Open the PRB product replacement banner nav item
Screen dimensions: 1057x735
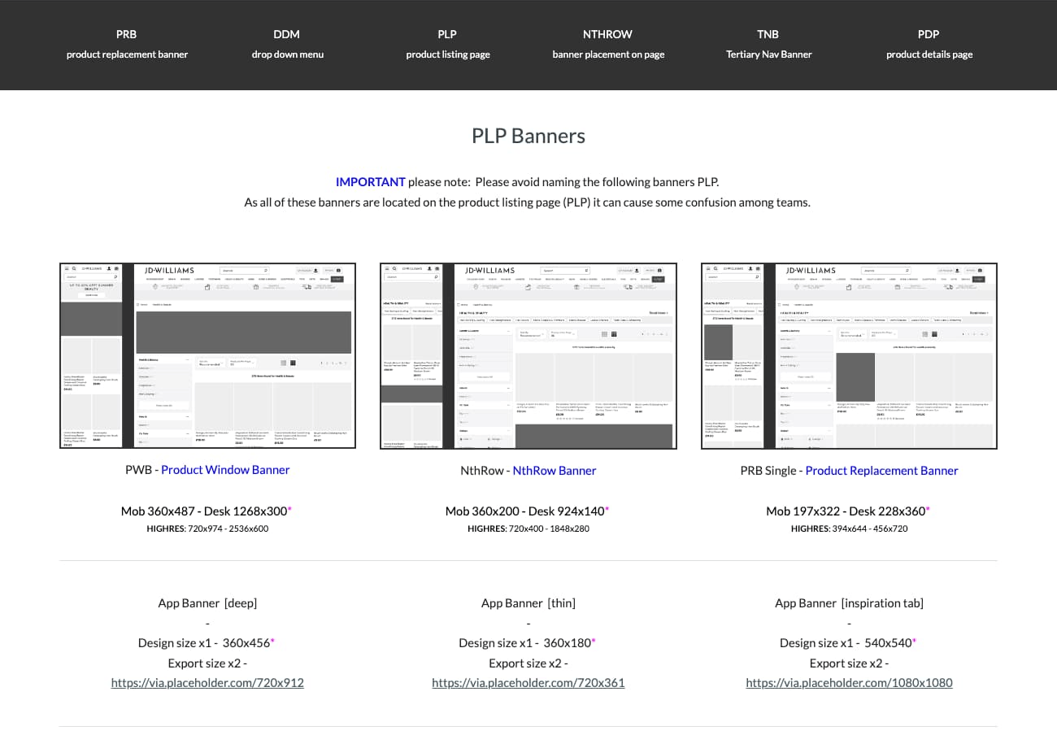(x=127, y=45)
